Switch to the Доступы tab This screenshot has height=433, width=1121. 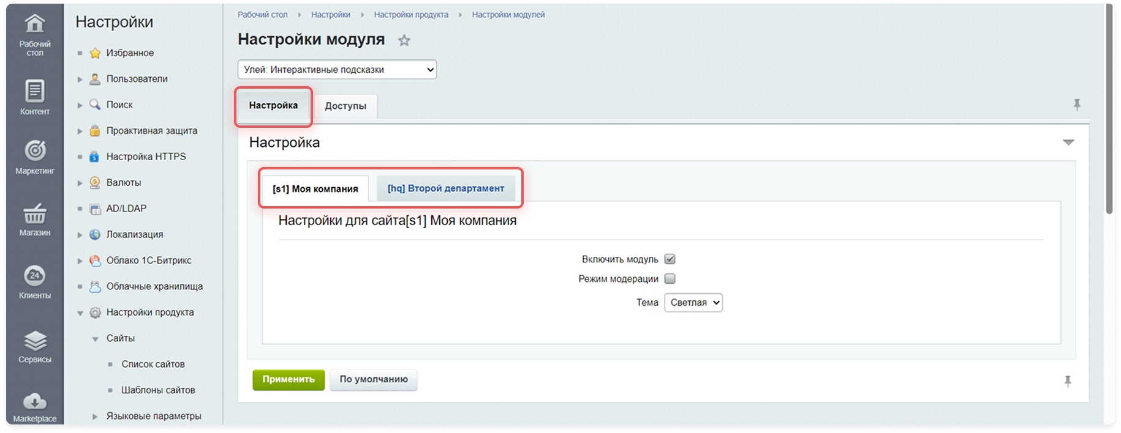[x=345, y=106]
